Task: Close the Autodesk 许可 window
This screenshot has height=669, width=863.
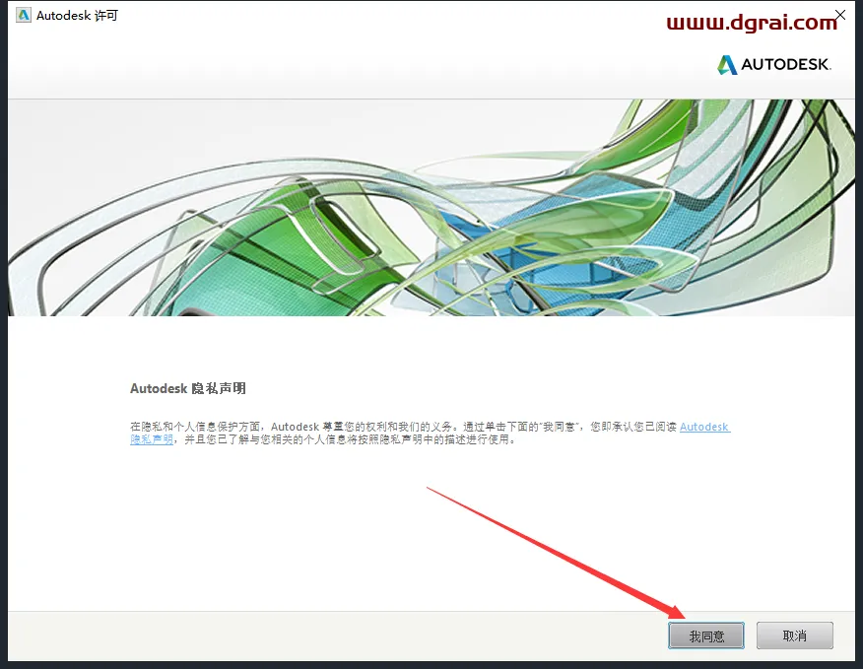Action: pos(840,15)
